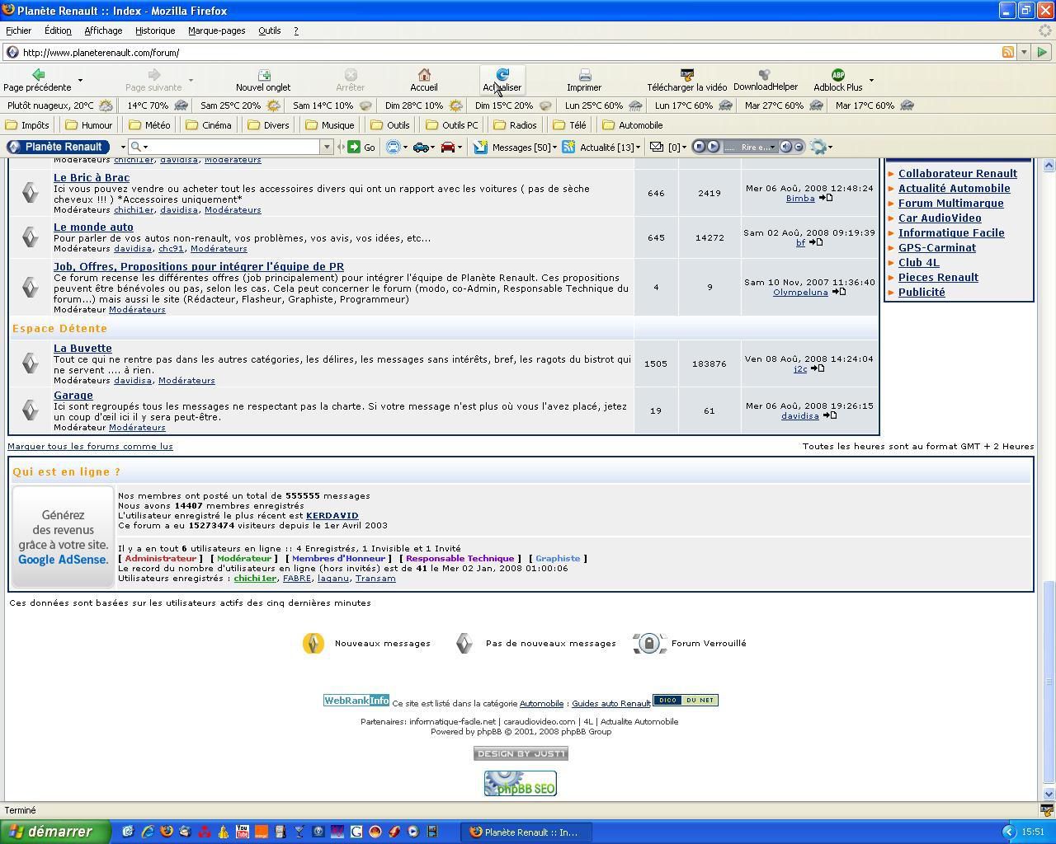Image resolution: width=1056 pixels, height=844 pixels.
Task: Open the Outils PC bookmarks folder
Action: [451, 125]
